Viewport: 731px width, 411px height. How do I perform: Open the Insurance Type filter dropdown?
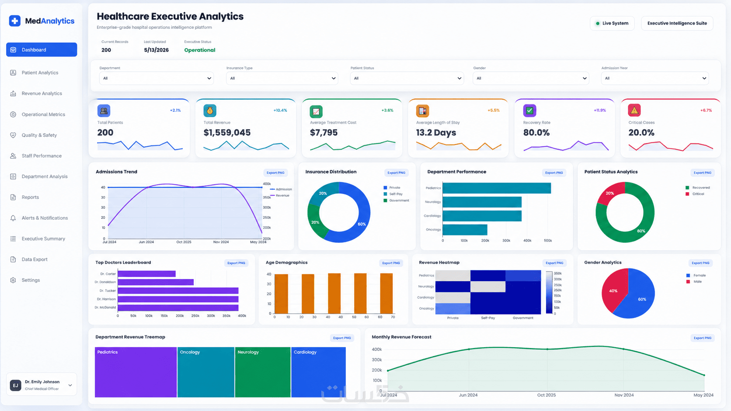point(282,78)
